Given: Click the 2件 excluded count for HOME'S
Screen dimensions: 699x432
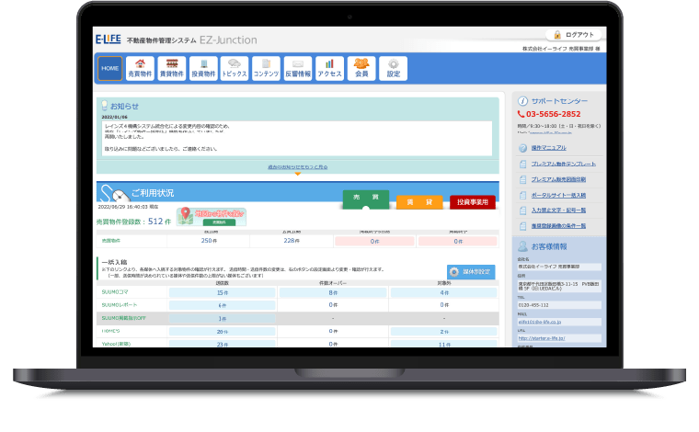Looking at the screenshot, I should coord(444,331).
